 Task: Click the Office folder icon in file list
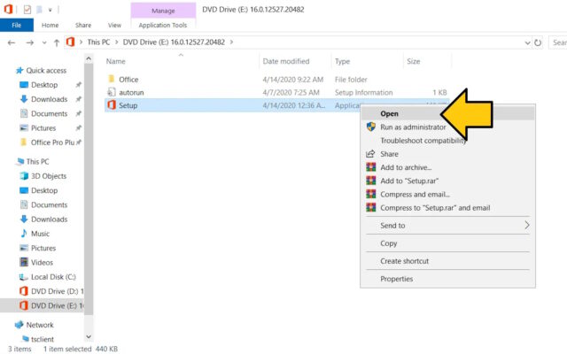click(x=112, y=79)
